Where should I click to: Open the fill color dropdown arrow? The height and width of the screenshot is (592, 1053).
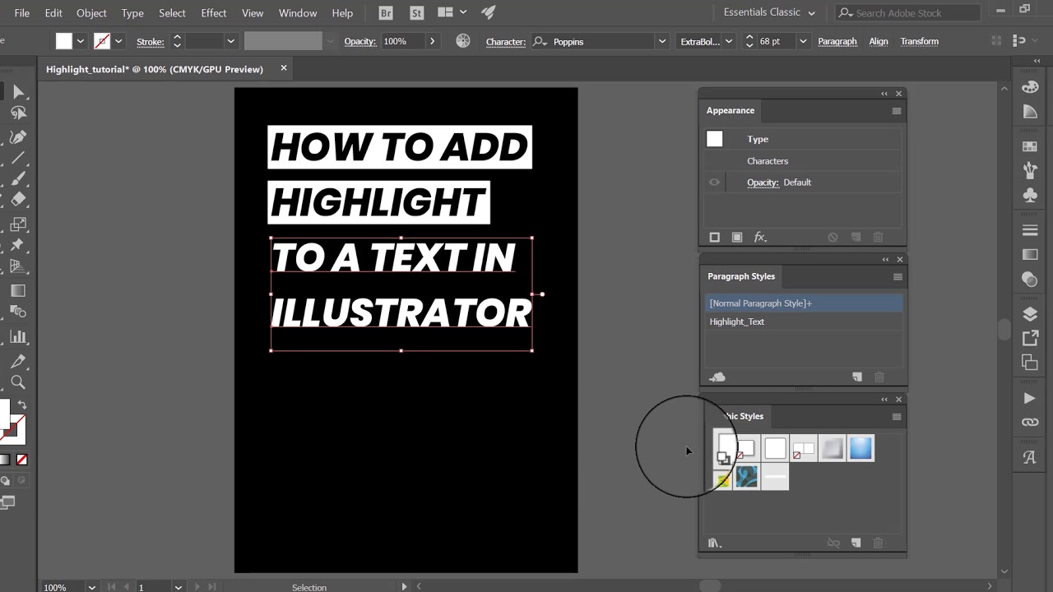pyautogui.click(x=80, y=41)
